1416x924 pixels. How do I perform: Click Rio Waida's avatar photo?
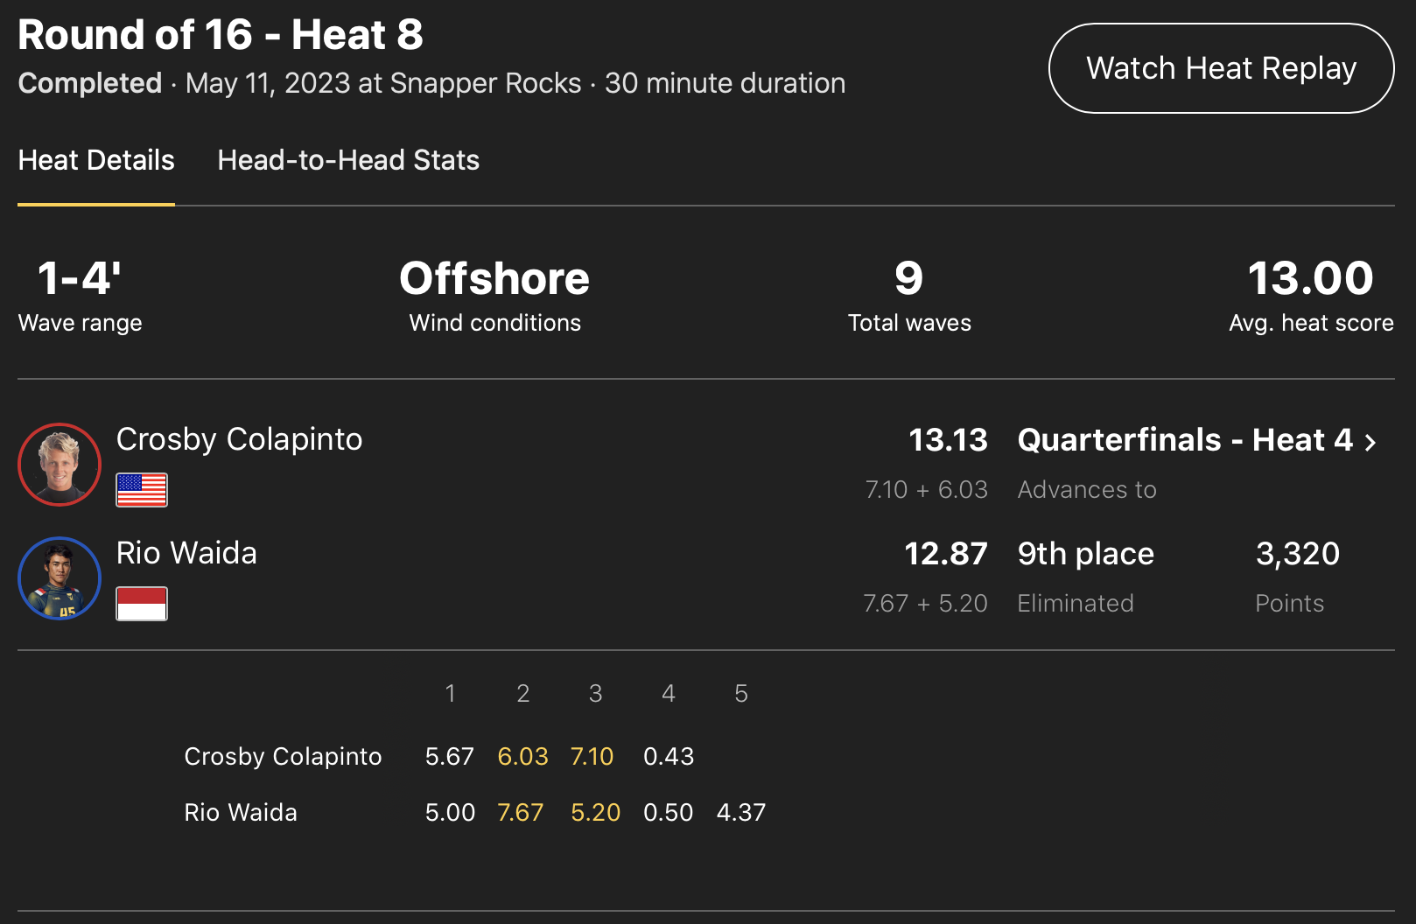coord(60,578)
